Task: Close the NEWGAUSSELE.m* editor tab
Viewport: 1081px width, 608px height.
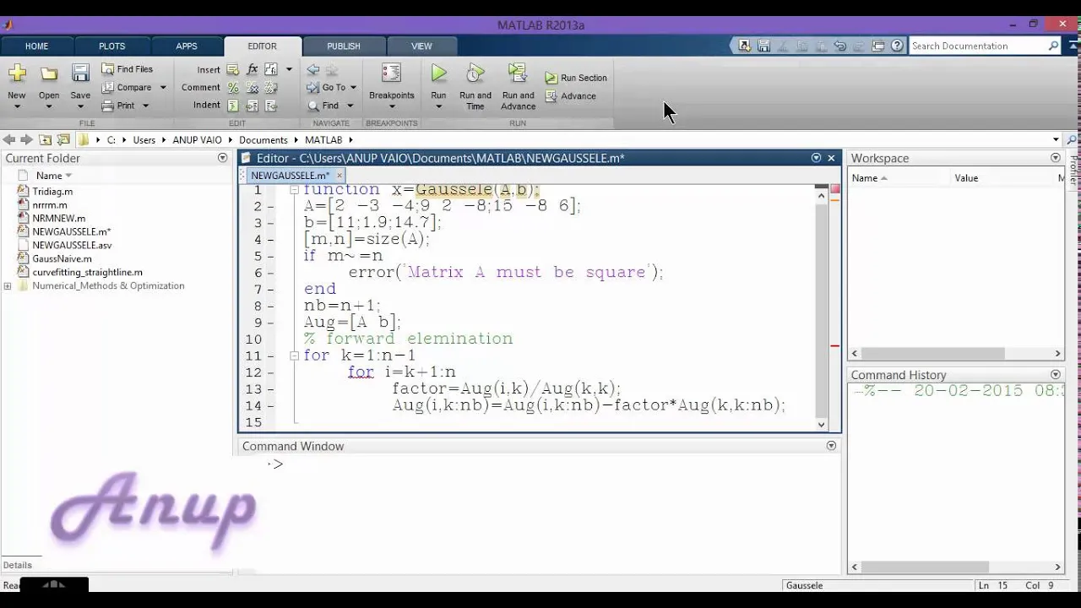Action: pos(340,176)
